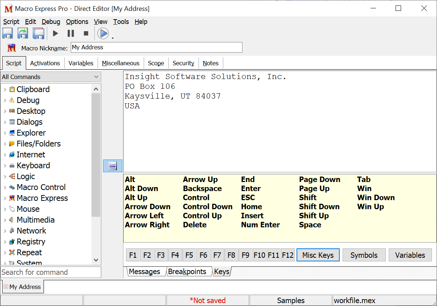
Task: Pause the macro using the pause icon
Action: point(71,33)
